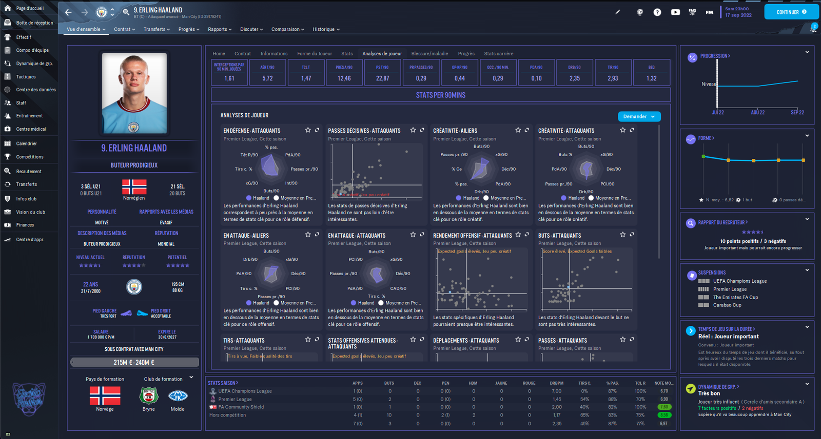Screen dimensions: 821x439
Task: Open the Transferts dropdown menu
Action: pyautogui.click(x=157, y=29)
